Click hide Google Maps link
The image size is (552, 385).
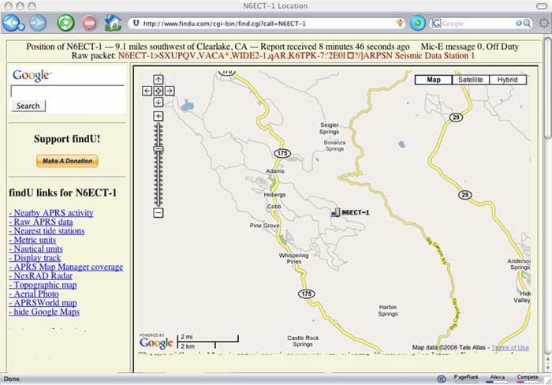pos(44,312)
